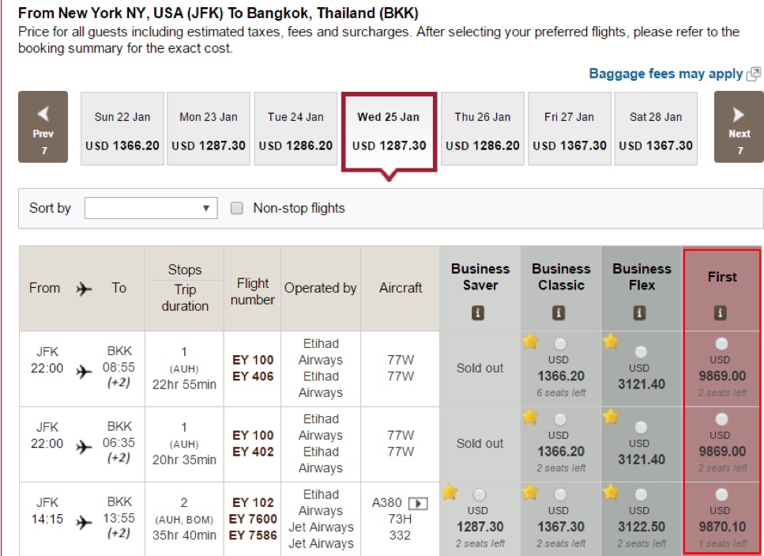Switch to the Thu 26 Jan date tab
Screen dimensions: 764x556
tap(483, 127)
